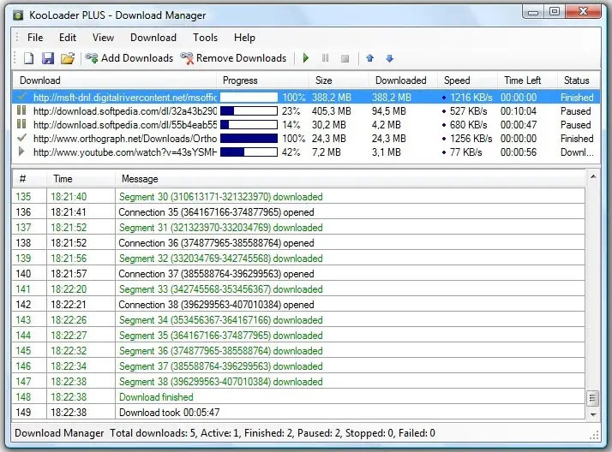612x452 pixels.
Task: Click the paused icon of 32a43b290 download
Action: click(x=22, y=110)
